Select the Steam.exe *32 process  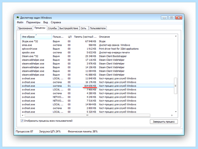(x=97, y=56)
